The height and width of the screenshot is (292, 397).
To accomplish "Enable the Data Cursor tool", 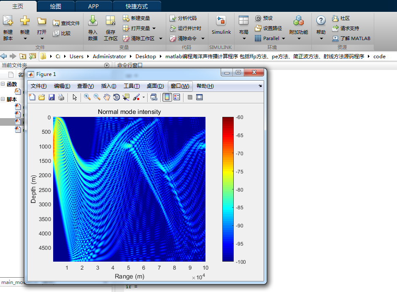I will [126, 97].
